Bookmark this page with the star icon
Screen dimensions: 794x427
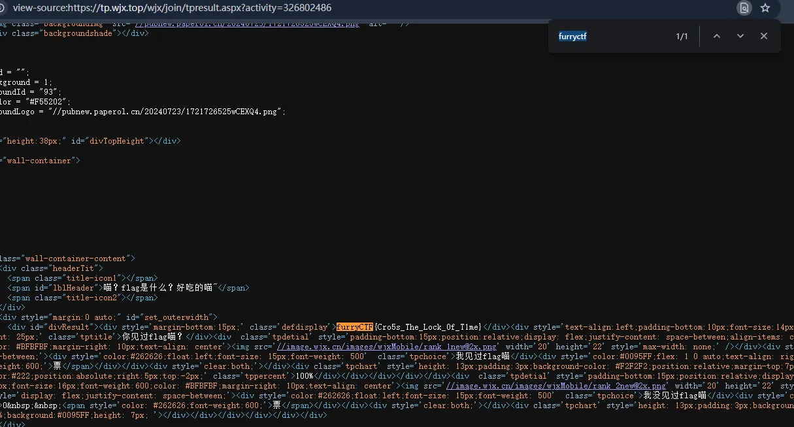pos(765,8)
